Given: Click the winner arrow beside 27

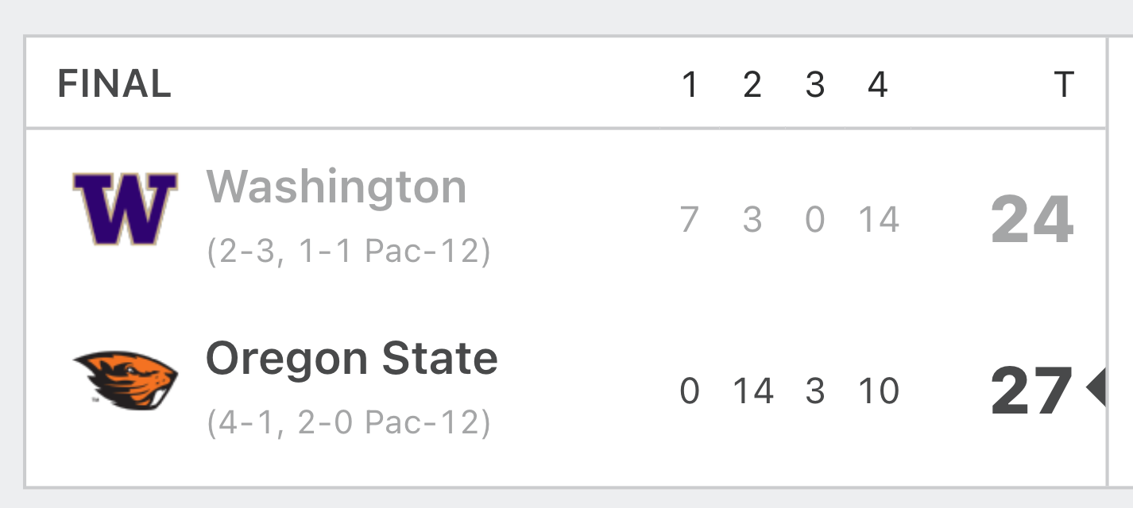Looking at the screenshot, I should pyautogui.click(x=1096, y=389).
